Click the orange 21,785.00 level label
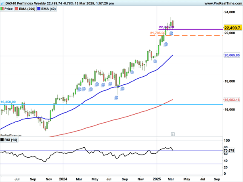The image size is (243, 182). [x=157, y=33]
